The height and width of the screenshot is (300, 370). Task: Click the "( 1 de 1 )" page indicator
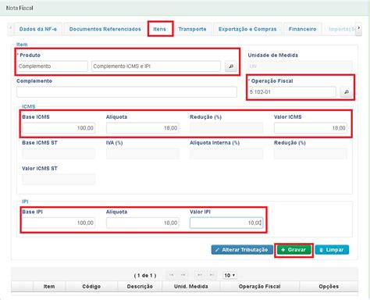coord(145,275)
